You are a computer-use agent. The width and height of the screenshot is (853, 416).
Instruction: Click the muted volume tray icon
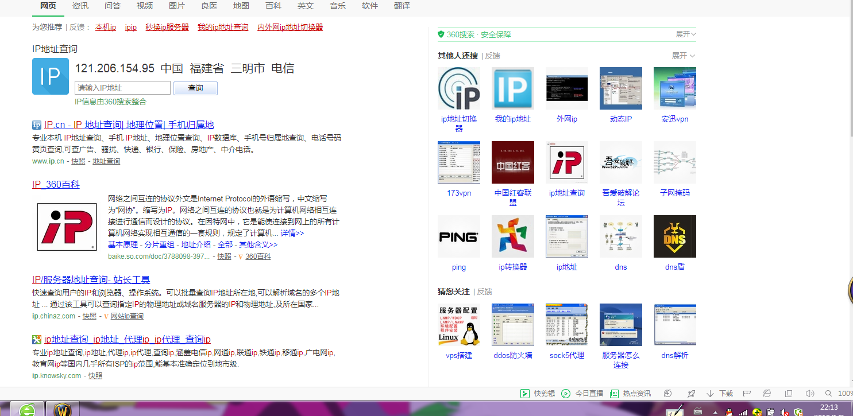tap(783, 412)
